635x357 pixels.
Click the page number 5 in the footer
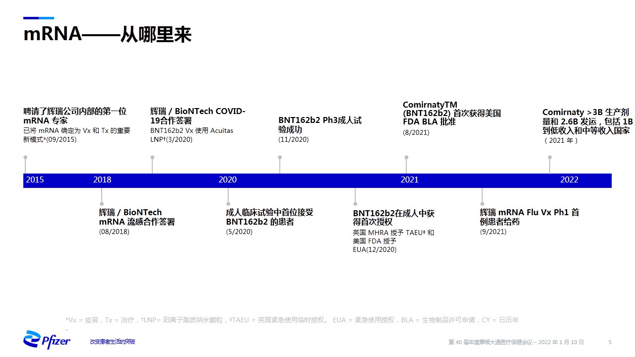click(x=610, y=342)
